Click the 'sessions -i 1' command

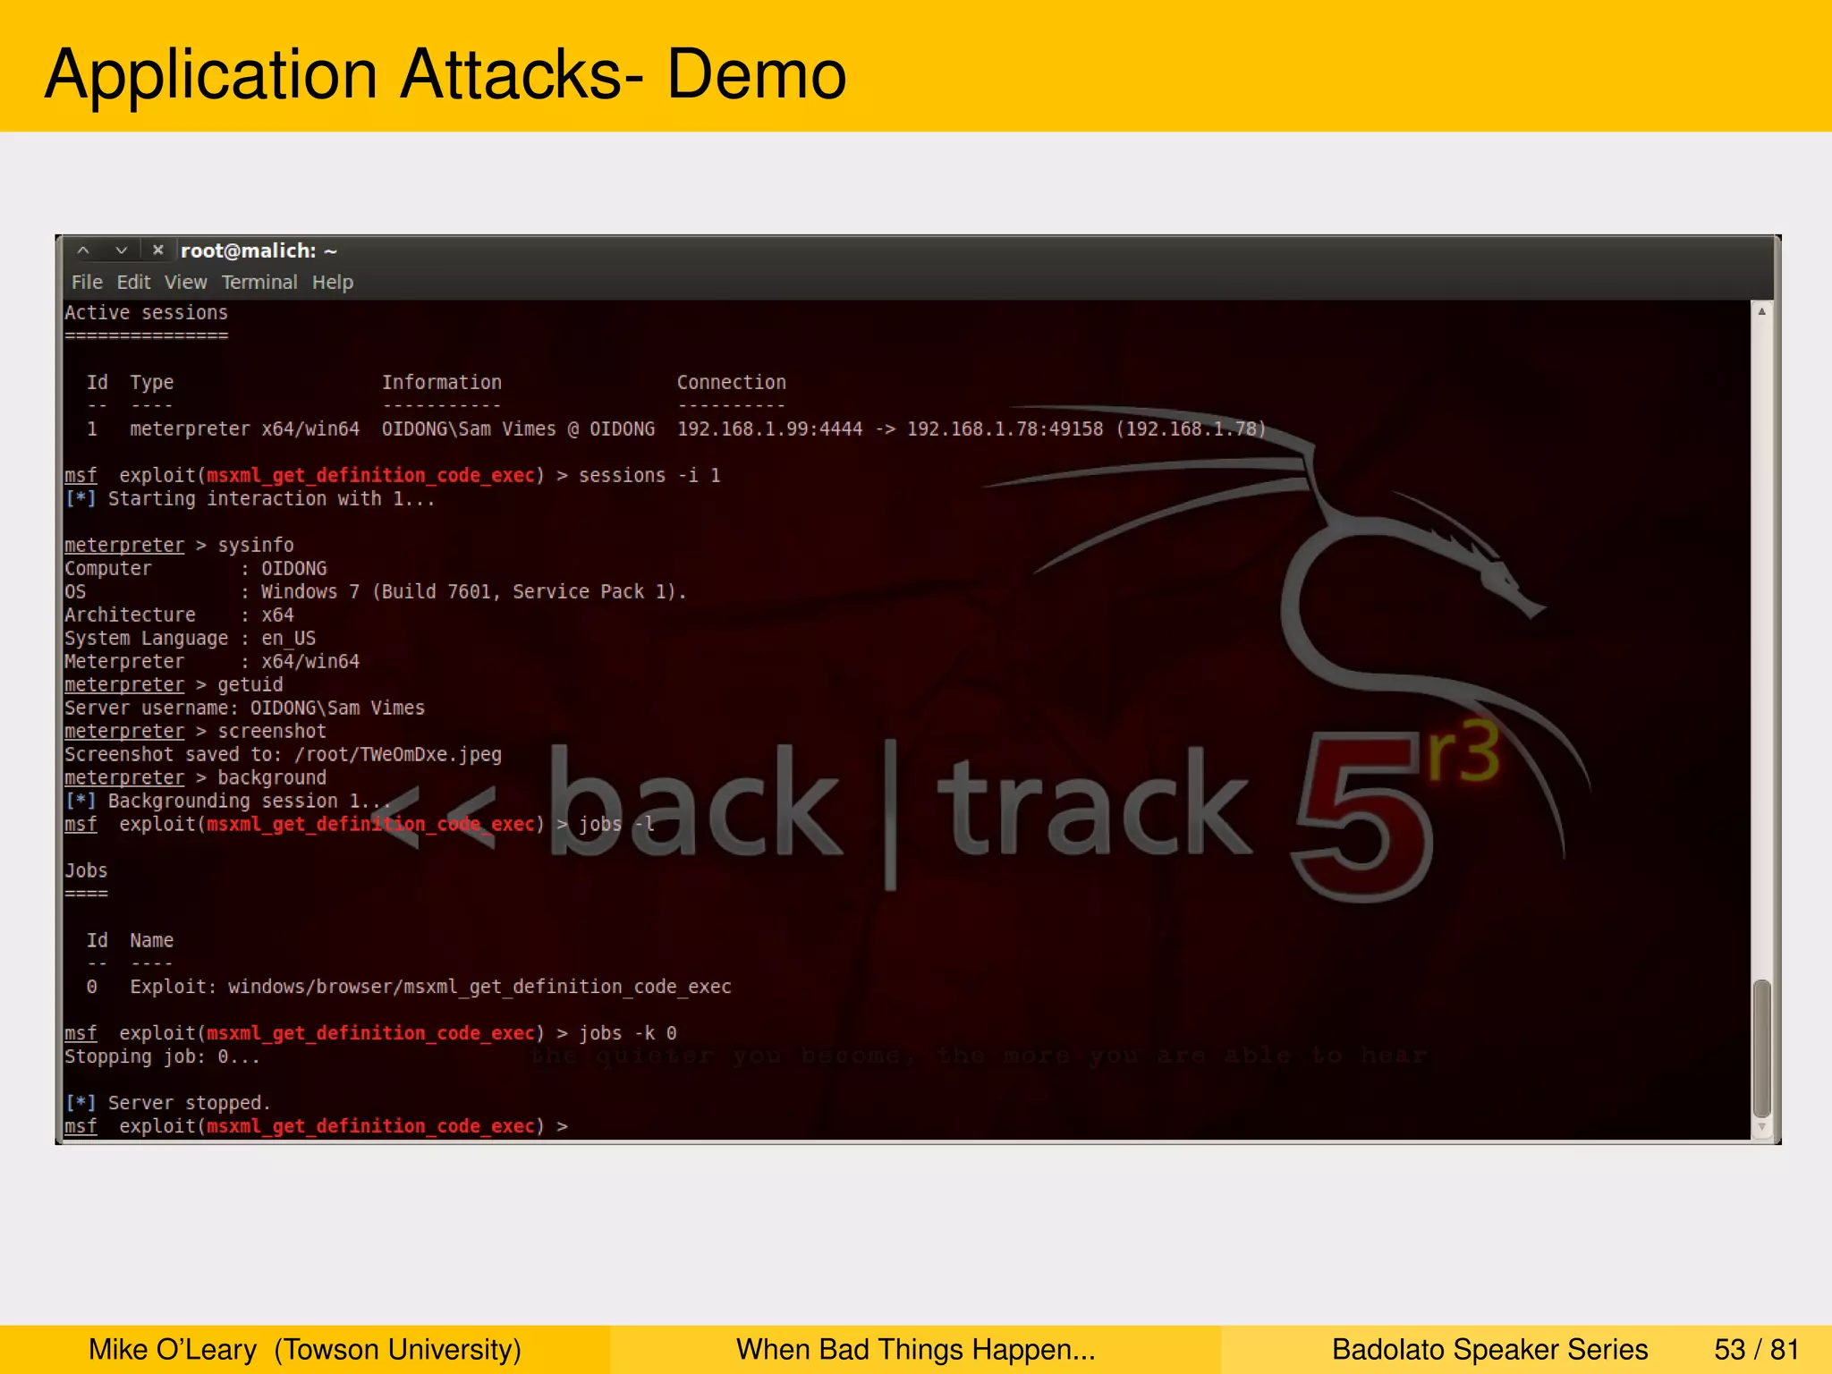click(649, 476)
